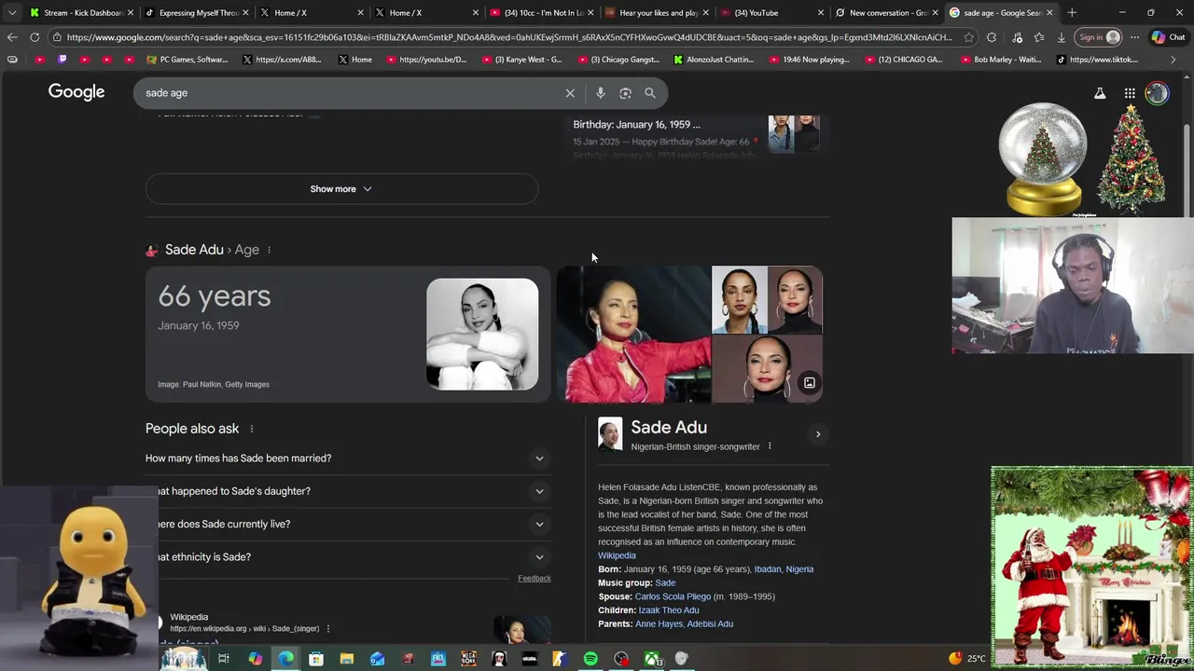
Task: Submit search with magnifying glass icon
Action: tap(650, 93)
